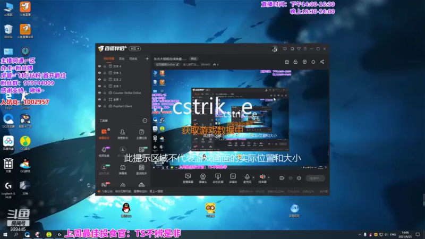This screenshot has width=425, height=239.
Task: Click the share icon in stream header
Action: point(322,62)
